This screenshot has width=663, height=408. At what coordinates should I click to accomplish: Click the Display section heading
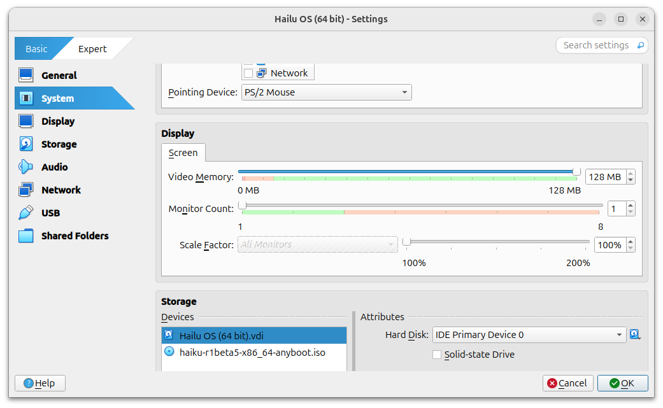(x=178, y=133)
